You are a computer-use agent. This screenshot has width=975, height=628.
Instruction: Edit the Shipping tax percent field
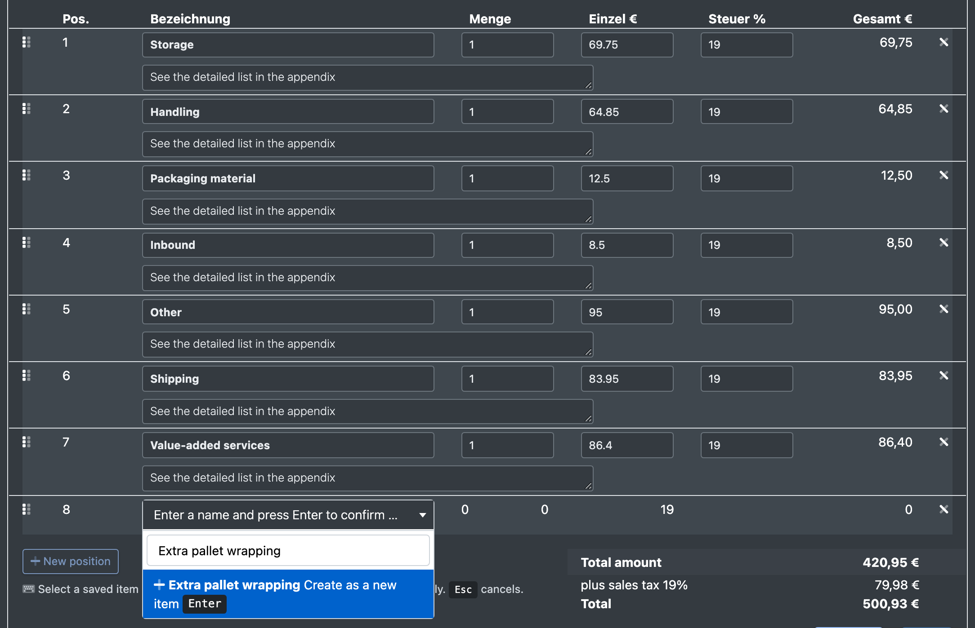click(x=747, y=379)
